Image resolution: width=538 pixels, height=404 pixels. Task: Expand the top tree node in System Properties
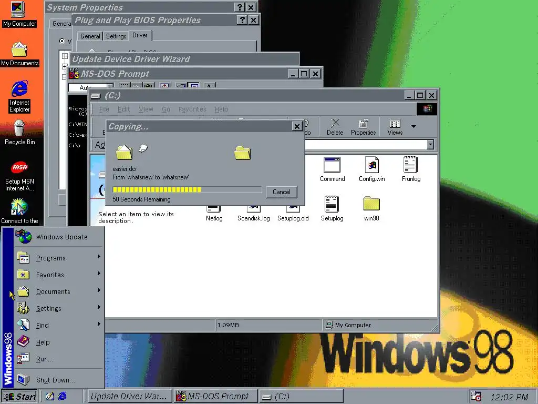[65, 56]
